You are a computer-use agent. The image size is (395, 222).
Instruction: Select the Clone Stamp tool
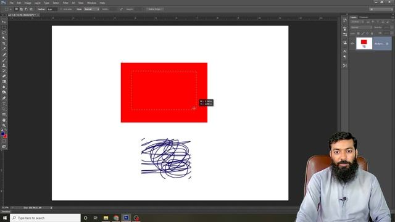pos(4,65)
